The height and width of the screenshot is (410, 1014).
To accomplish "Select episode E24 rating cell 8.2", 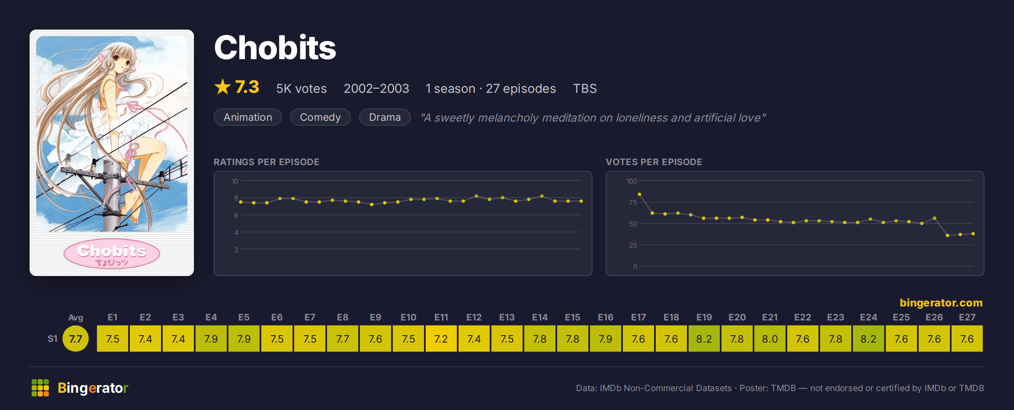I will [869, 339].
